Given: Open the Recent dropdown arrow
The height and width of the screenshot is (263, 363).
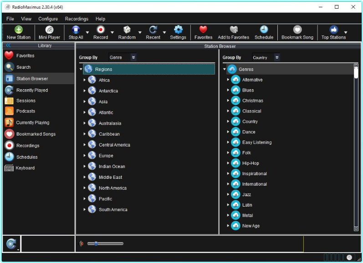Looking at the screenshot, I should click(x=164, y=32).
